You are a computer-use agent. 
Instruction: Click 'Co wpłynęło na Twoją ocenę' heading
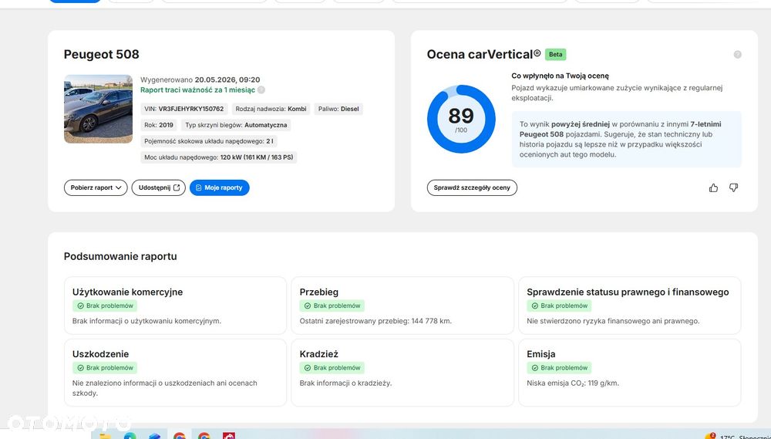(560, 76)
